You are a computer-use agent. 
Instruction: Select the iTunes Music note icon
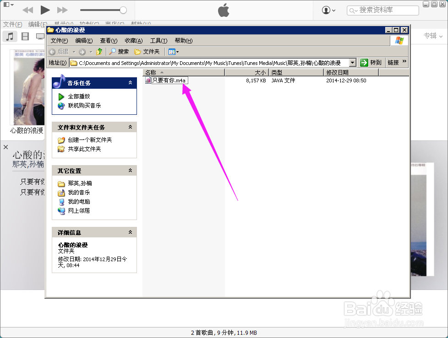coord(10,36)
